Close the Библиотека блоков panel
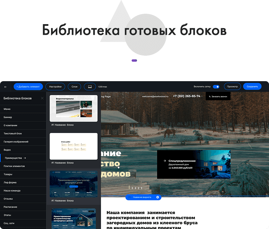The image size is (269, 229). [x=42, y=98]
